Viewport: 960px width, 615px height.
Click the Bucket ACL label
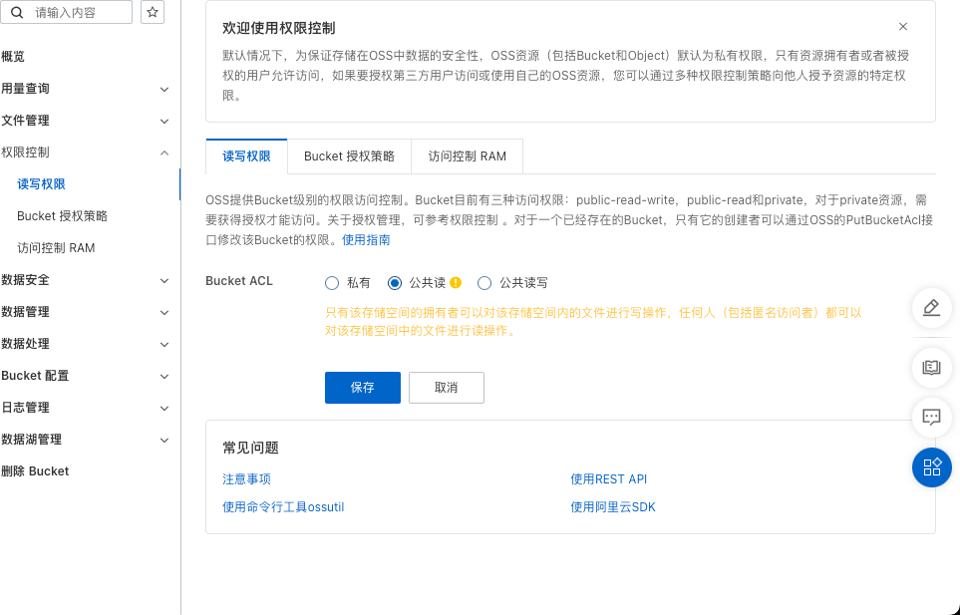[x=239, y=281]
